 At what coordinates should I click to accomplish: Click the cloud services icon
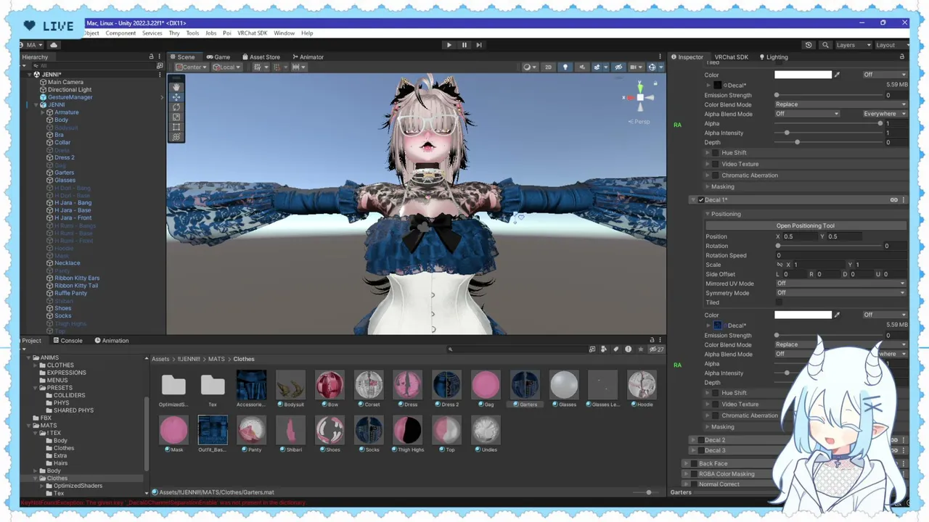[53, 45]
